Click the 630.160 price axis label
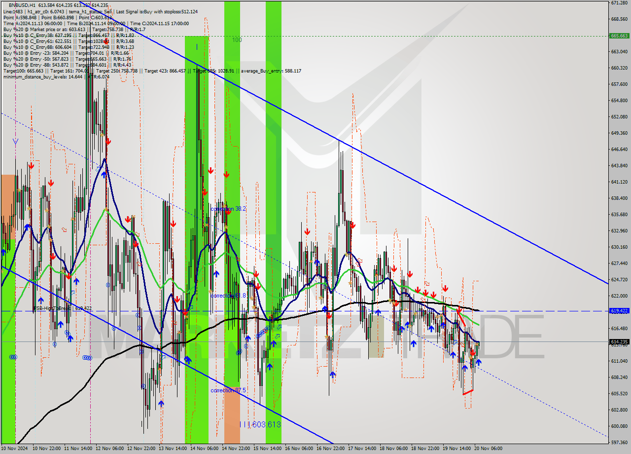 coord(619,247)
